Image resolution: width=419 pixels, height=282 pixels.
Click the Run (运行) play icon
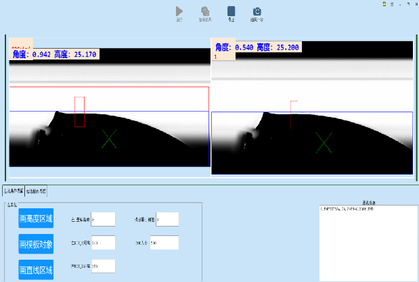coord(179,11)
